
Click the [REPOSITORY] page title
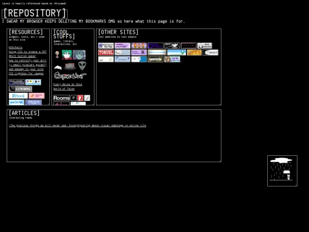pyautogui.click(x=35, y=14)
